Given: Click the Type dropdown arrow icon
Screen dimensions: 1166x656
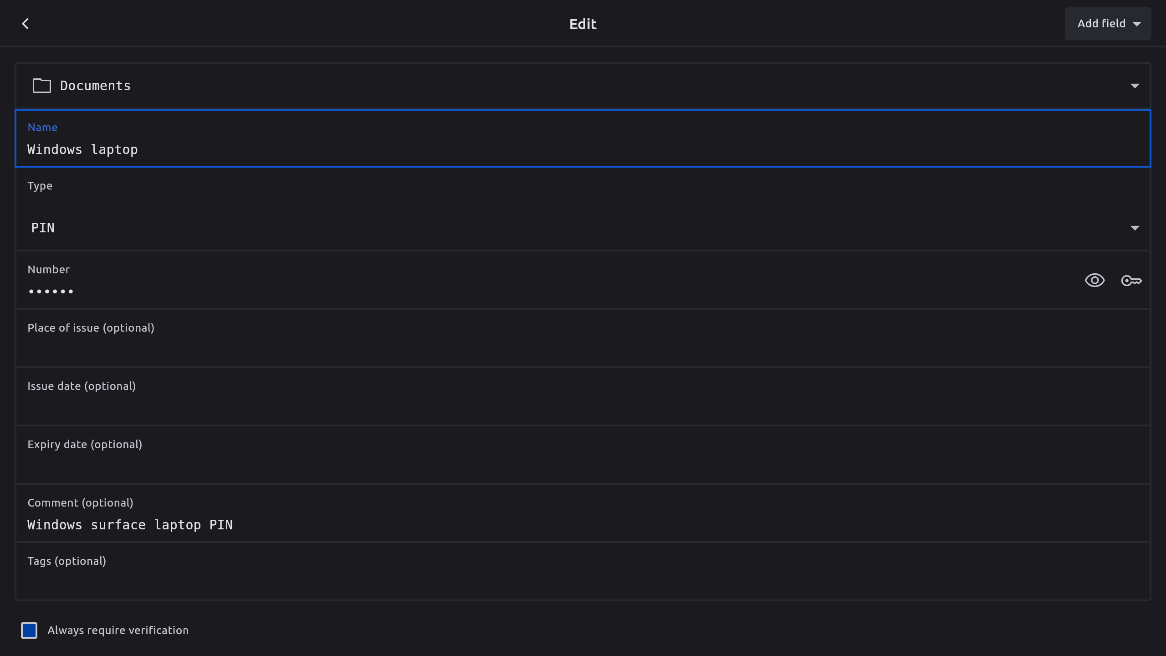Looking at the screenshot, I should pos(1135,228).
